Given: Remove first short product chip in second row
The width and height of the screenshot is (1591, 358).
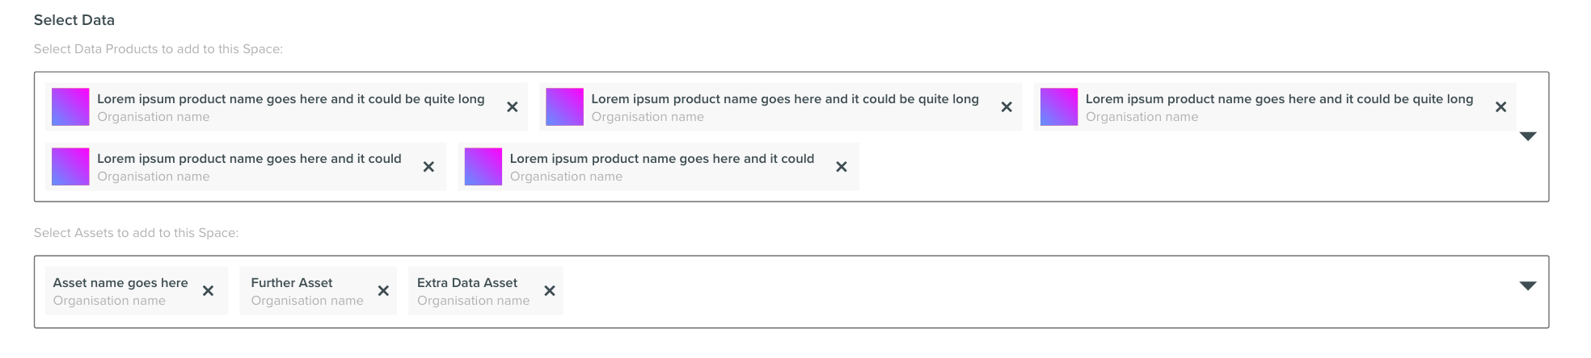Looking at the screenshot, I should (x=428, y=167).
